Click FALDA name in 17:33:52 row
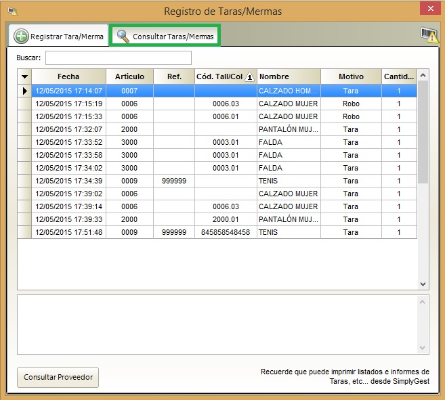 (x=289, y=142)
